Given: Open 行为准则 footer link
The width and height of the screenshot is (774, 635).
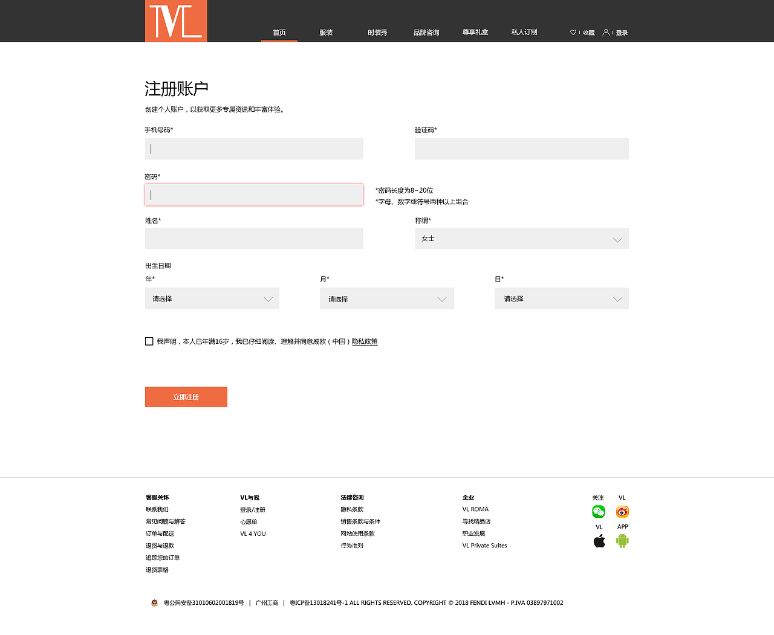Looking at the screenshot, I should (x=352, y=546).
